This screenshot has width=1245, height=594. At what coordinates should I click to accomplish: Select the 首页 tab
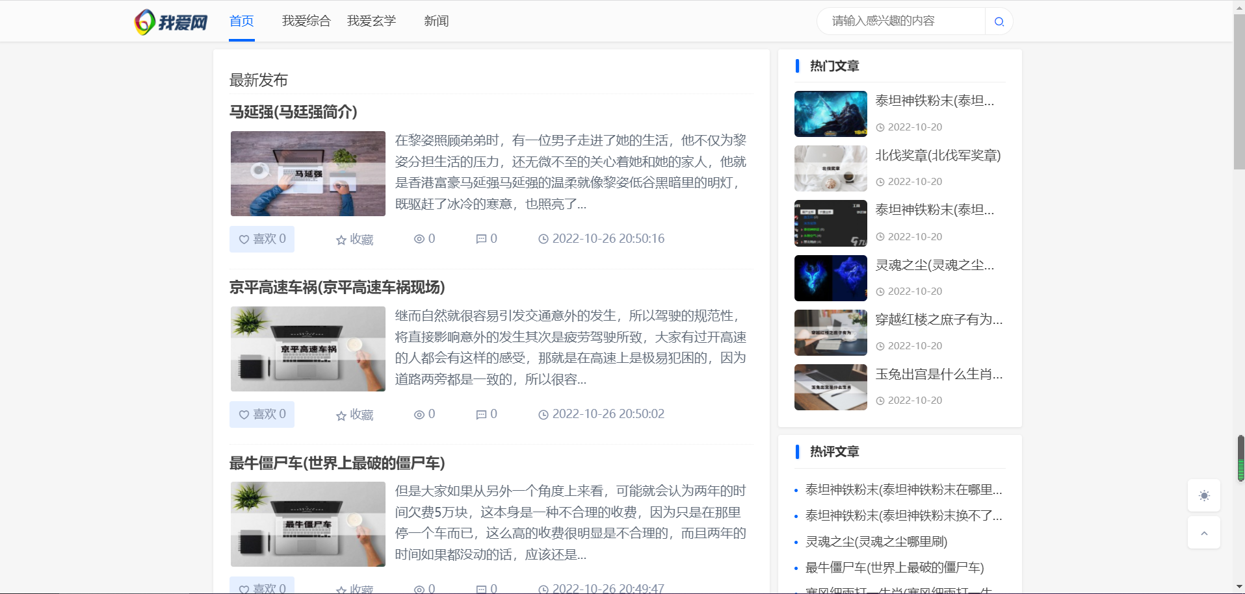point(241,21)
